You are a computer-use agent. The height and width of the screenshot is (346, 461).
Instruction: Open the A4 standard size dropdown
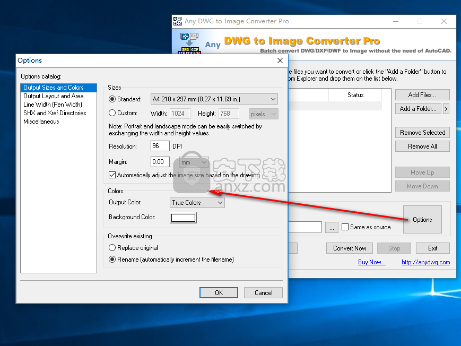coord(214,99)
